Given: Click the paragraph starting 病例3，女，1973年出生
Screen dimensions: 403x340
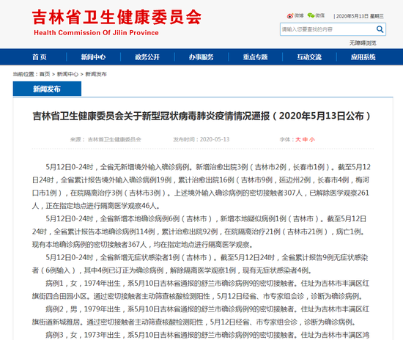Looking at the screenshot, I should coord(207,335).
